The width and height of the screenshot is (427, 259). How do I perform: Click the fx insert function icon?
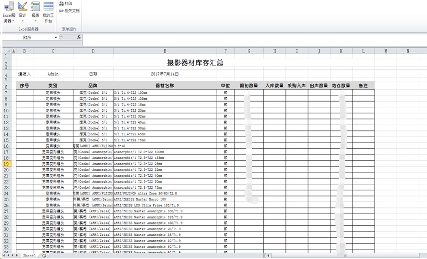[79, 37]
